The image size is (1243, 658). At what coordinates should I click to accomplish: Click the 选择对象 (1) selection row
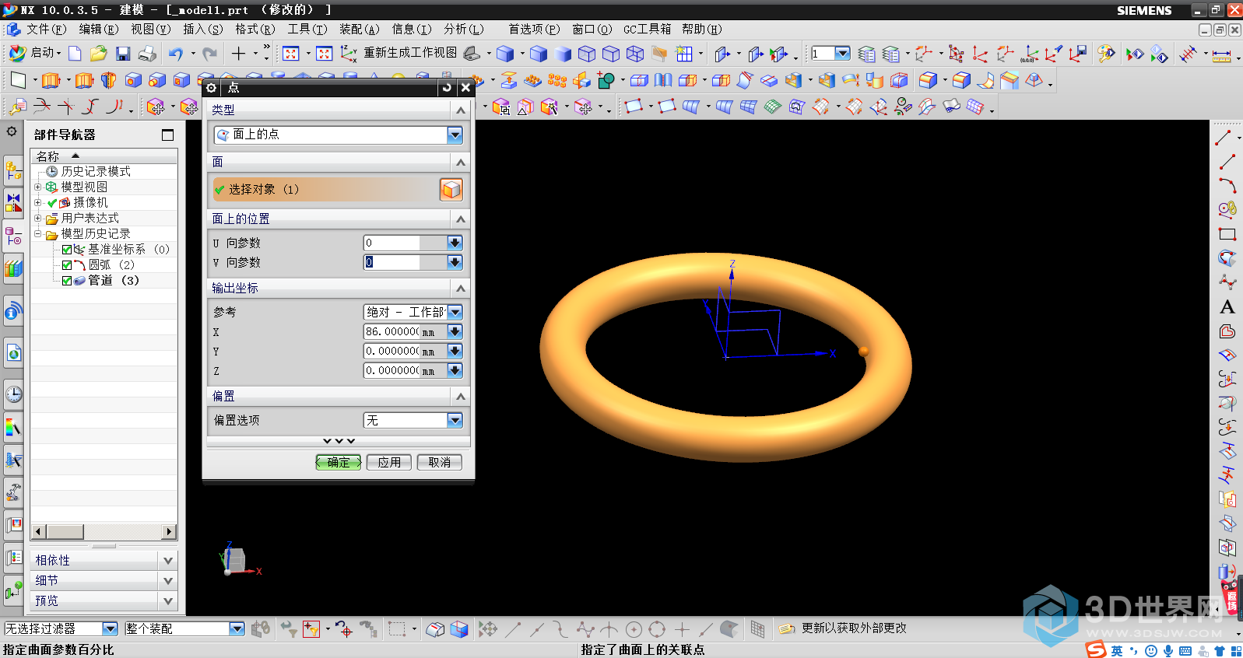pos(325,189)
